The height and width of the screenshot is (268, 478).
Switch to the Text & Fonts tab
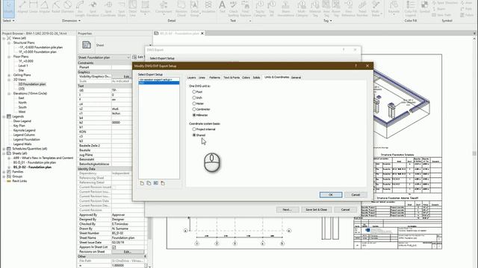tap(232, 77)
